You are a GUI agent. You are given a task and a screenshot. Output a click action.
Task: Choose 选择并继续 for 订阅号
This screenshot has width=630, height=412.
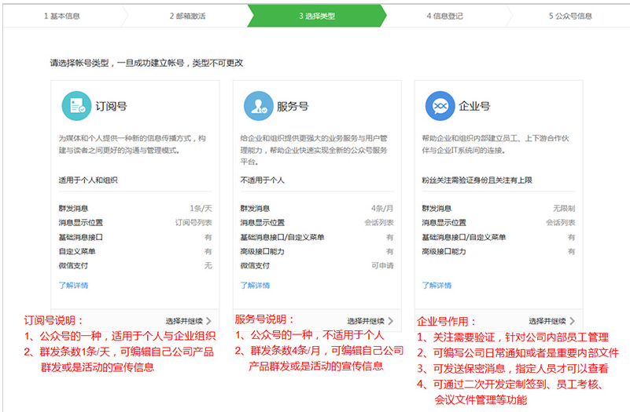(x=184, y=321)
